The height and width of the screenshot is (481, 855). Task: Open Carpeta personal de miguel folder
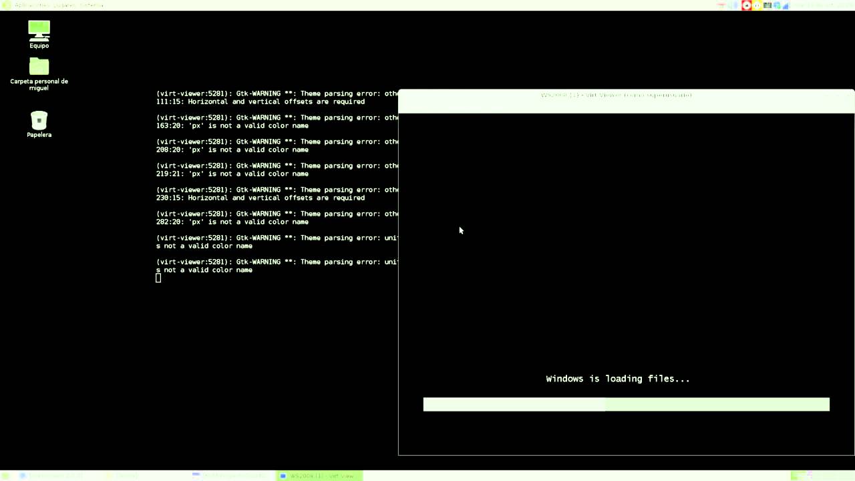tap(39, 73)
